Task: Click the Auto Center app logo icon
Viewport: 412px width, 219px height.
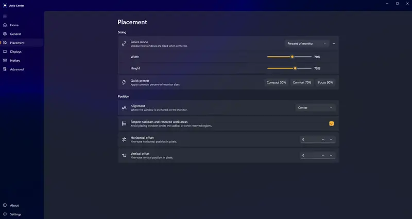Action: coord(5,6)
